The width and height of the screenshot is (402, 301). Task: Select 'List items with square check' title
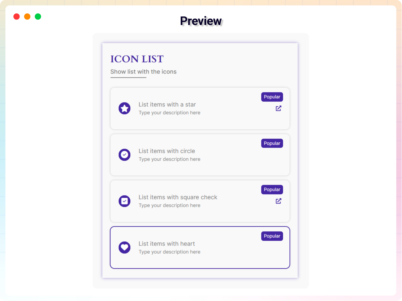point(178,197)
